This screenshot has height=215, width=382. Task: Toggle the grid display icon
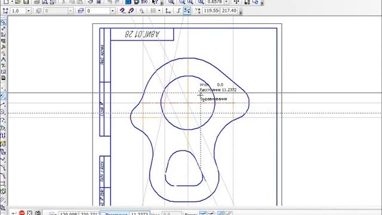tap(153, 11)
